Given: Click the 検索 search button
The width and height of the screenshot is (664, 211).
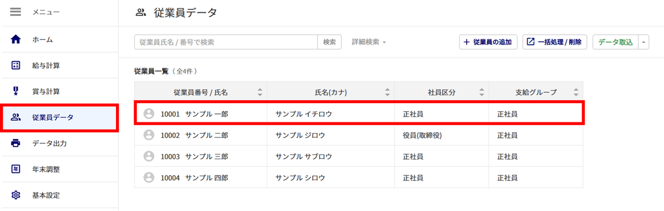Looking at the screenshot, I should coord(329,42).
